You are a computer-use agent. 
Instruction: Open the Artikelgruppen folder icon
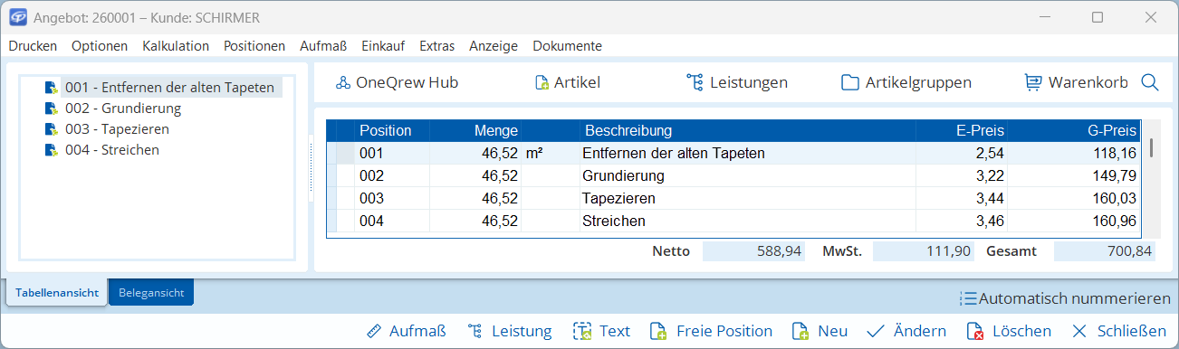tap(849, 82)
